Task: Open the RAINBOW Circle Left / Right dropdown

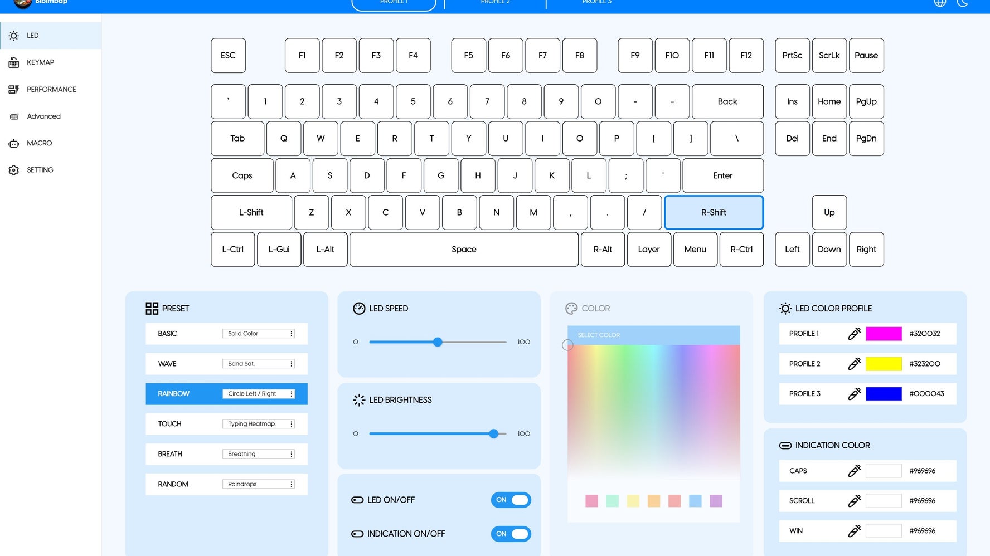Action: [259, 394]
